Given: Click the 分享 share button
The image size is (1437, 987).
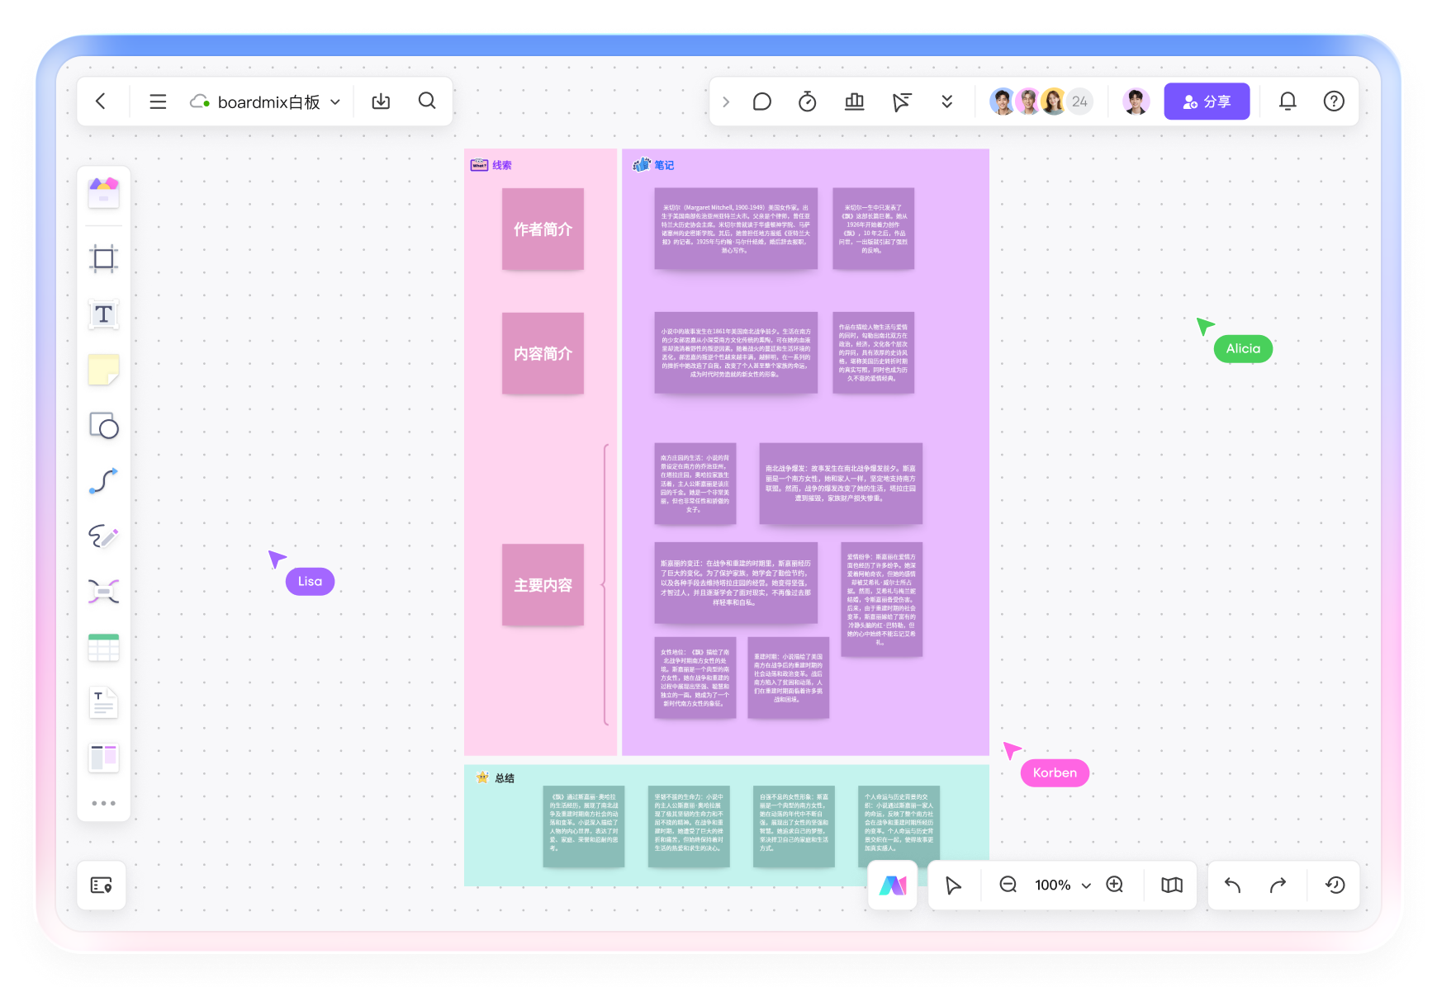Looking at the screenshot, I should point(1206,102).
